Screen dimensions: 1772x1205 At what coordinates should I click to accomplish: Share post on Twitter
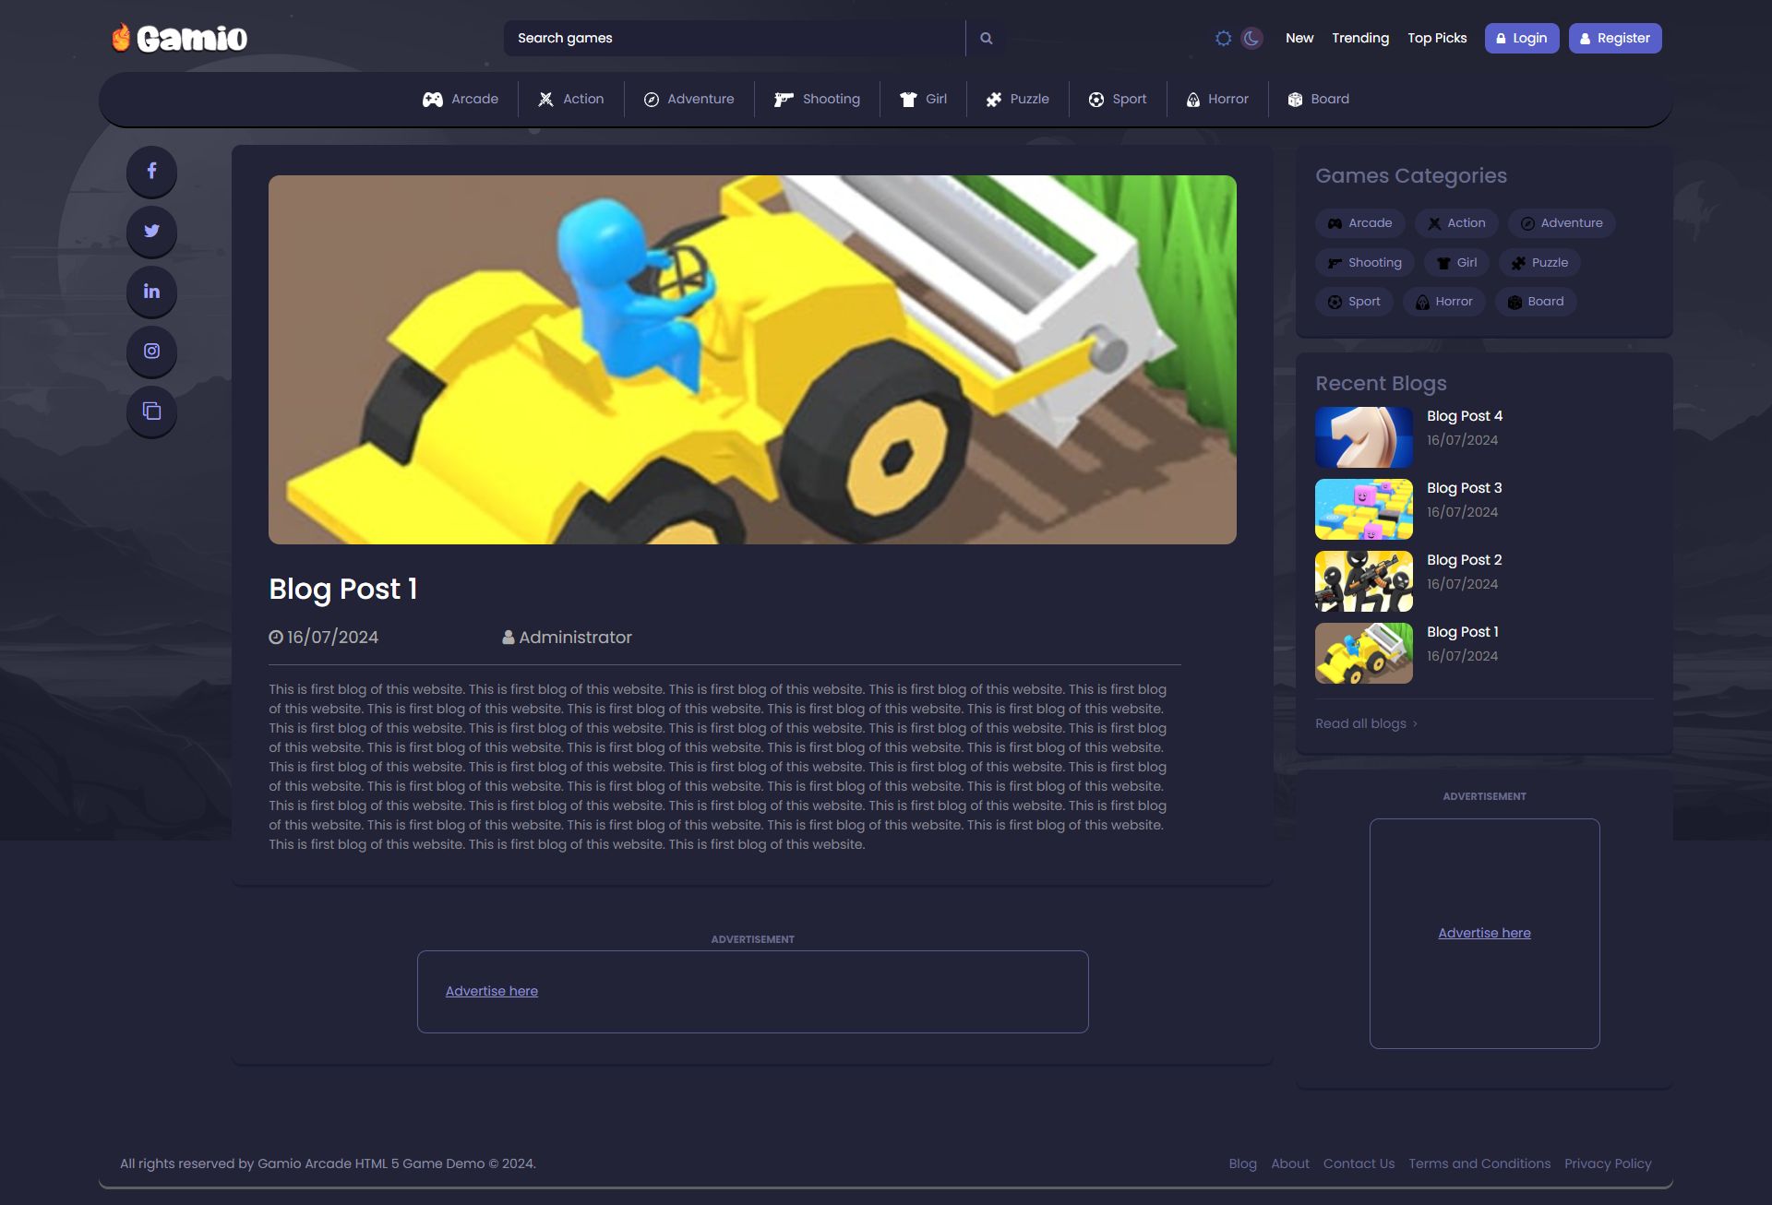pyautogui.click(x=151, y=231)
